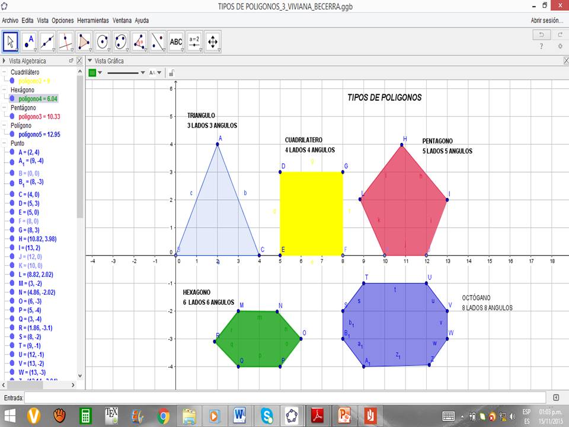Open the green color swatch picker
The width and height of the screenshot is (569, 427).
point(92,72)
